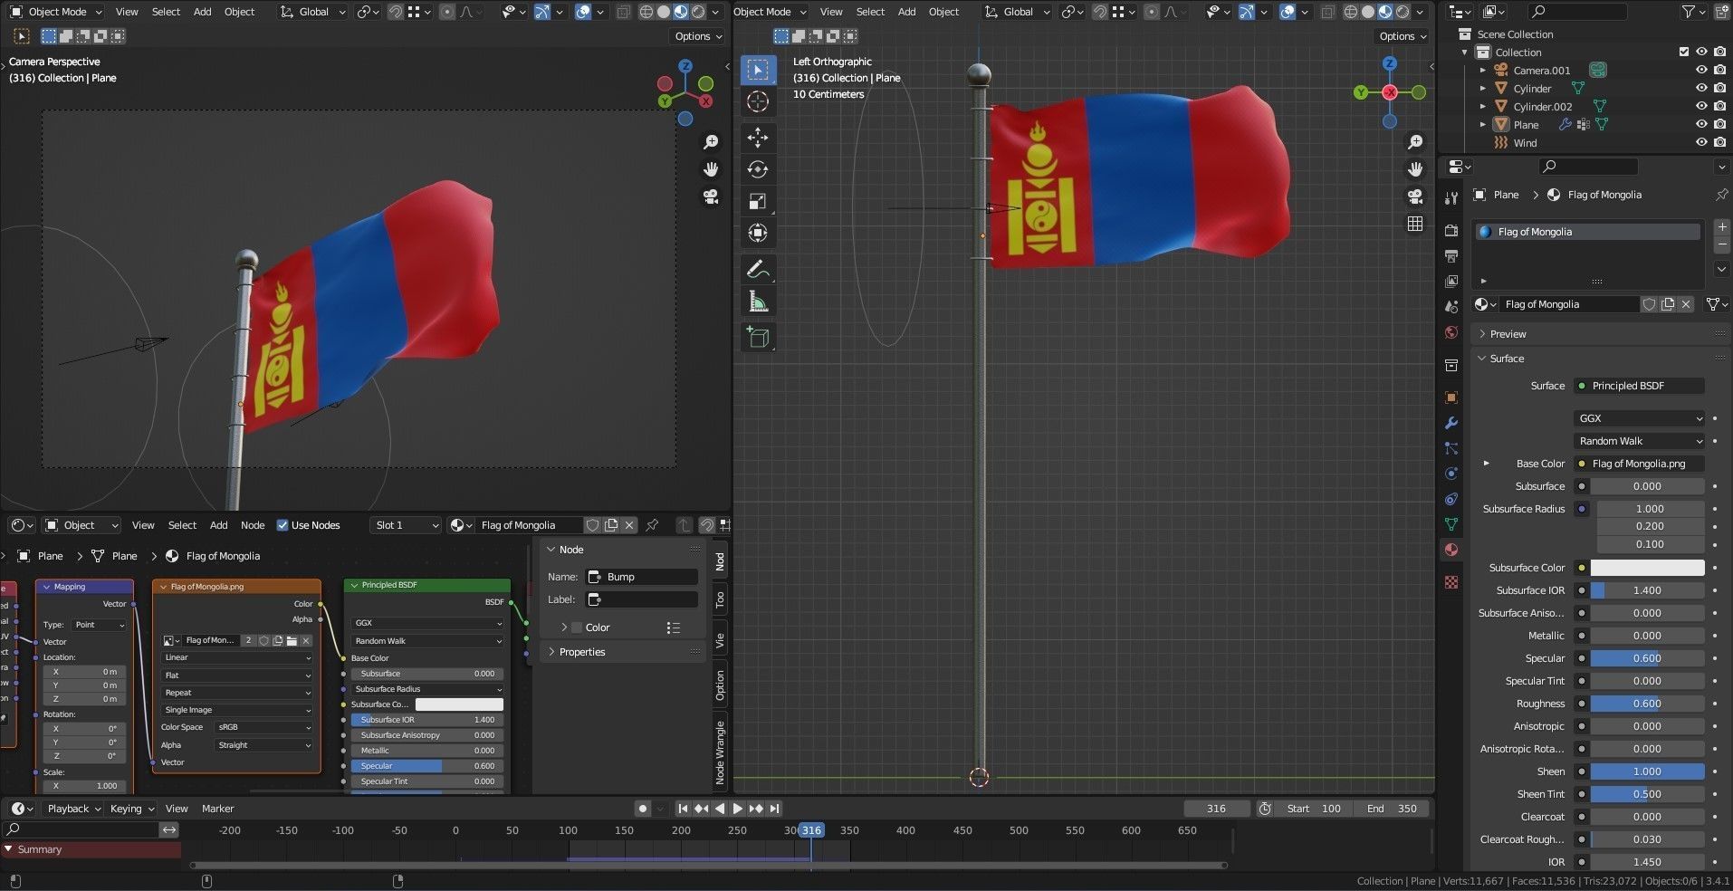Open the Options dropdown in the left viewport
Viewport: 1733px width, 891px height.
pos(698,36)
